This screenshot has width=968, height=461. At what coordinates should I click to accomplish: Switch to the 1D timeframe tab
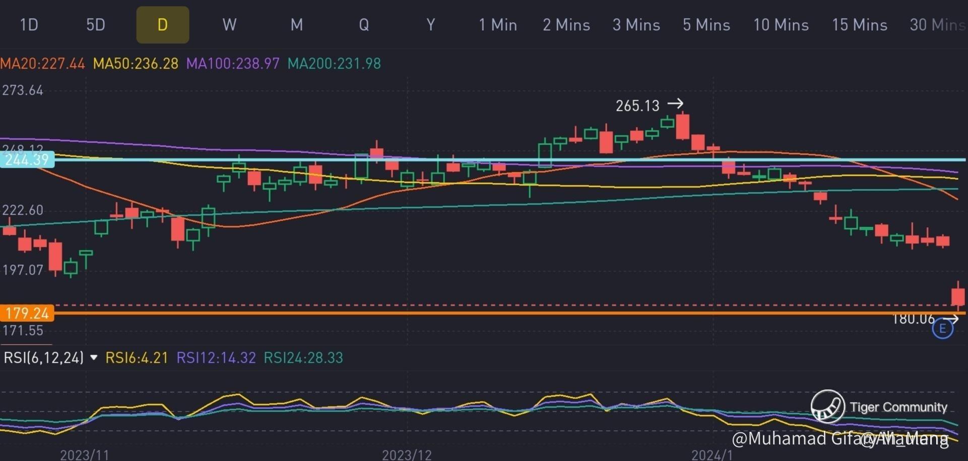[x=29, y=25]
